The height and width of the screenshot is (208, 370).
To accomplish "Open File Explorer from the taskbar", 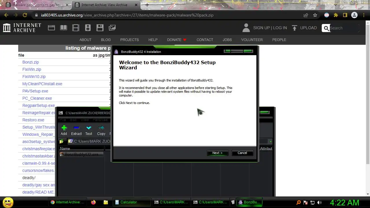I will tap(106, 202).
